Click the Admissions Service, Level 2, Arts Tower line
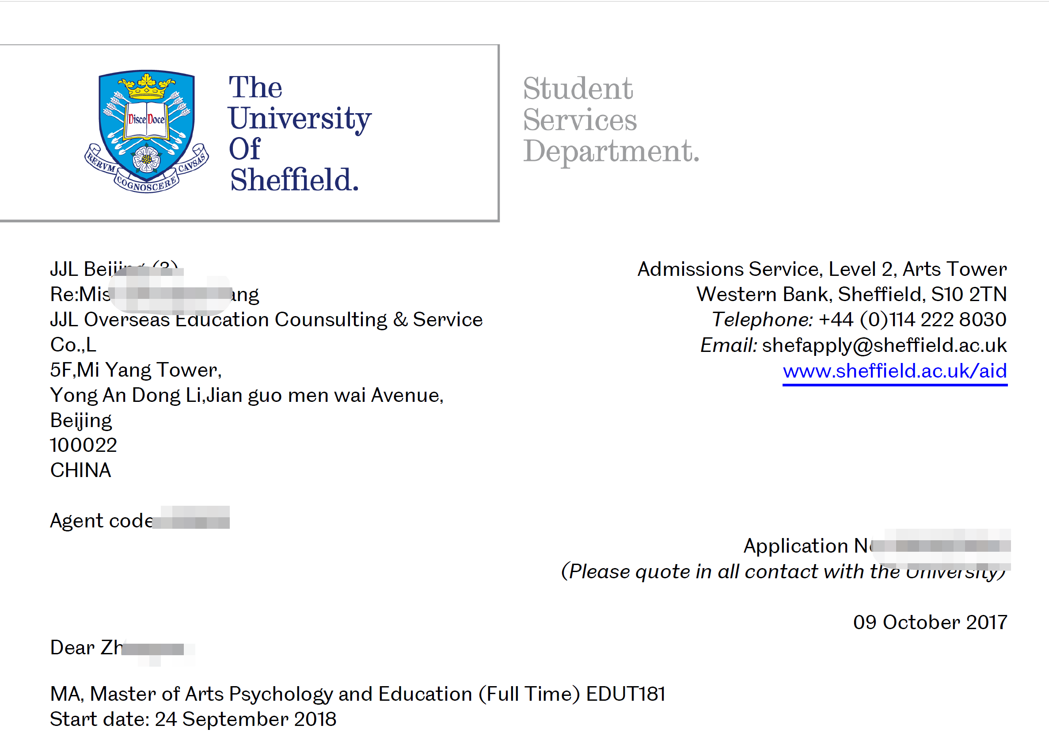This screenshot has width=1049, height=733. click(x=822, y=269)
